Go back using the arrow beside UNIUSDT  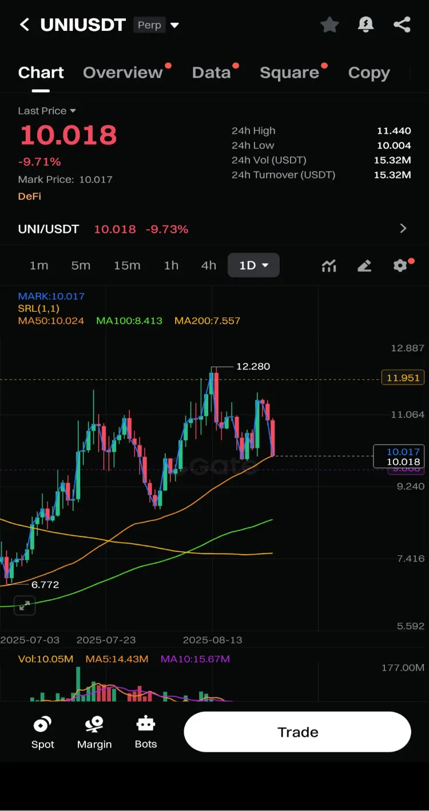[25, 25]
